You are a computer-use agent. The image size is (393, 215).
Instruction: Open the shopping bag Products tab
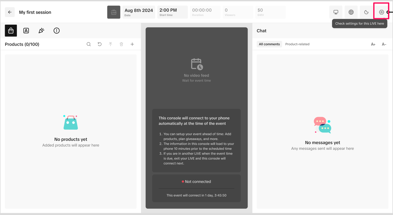[x=11, y=31]
